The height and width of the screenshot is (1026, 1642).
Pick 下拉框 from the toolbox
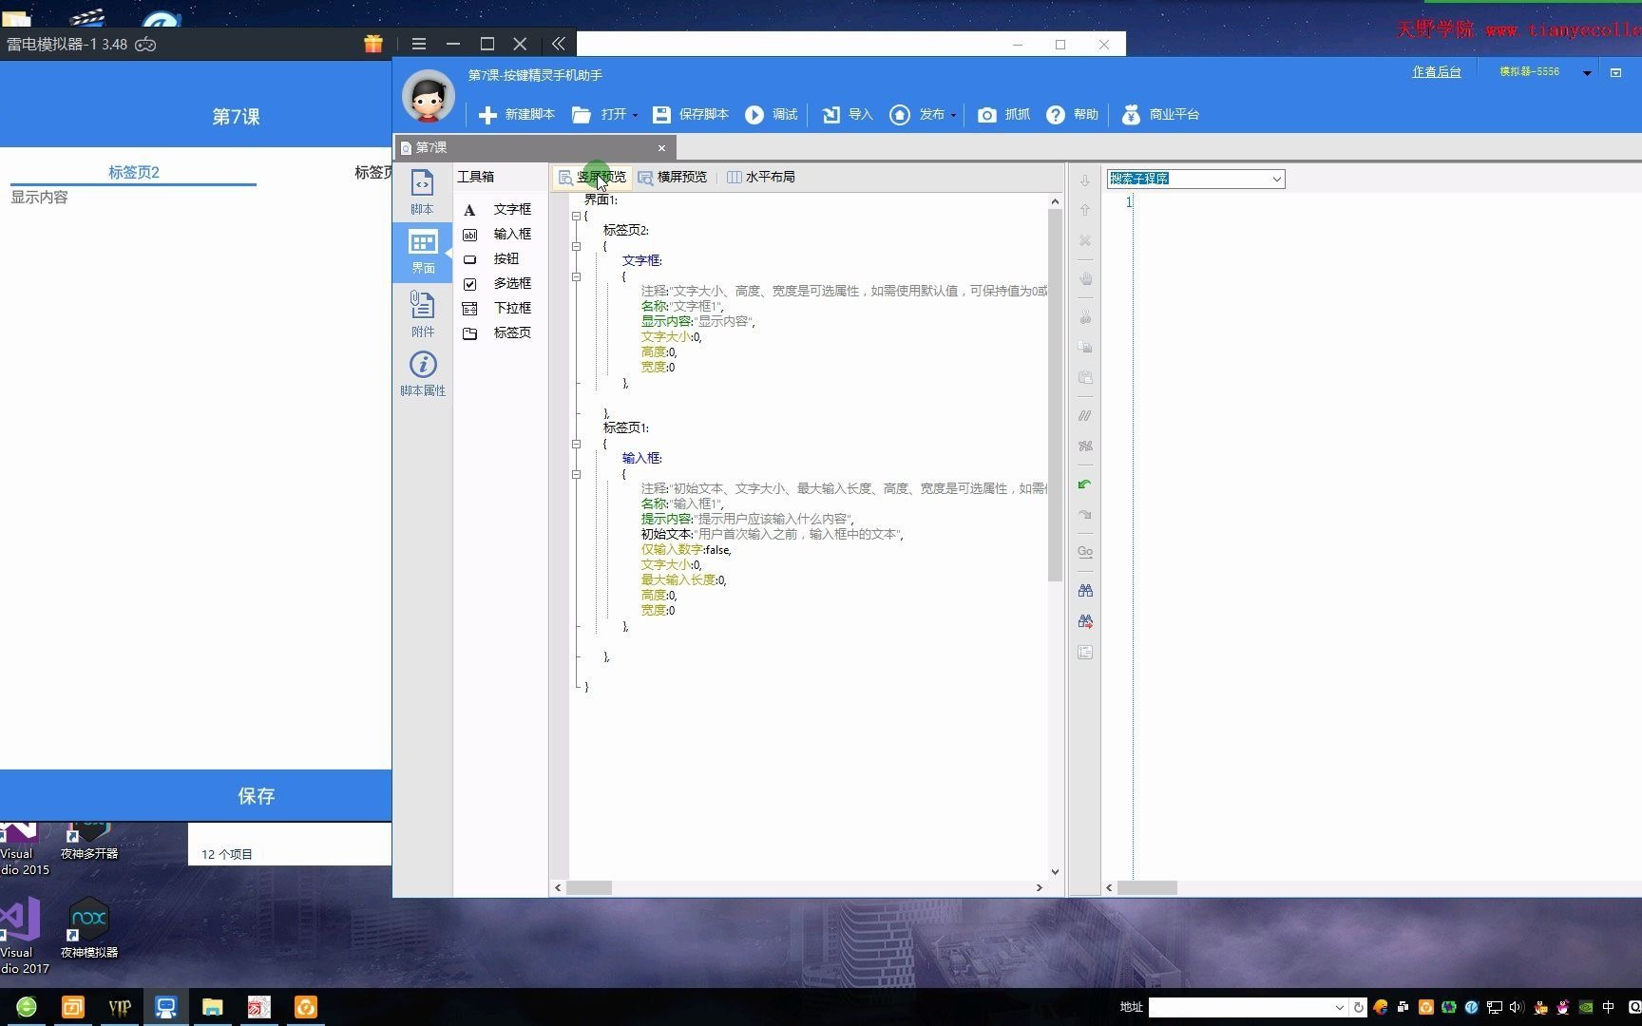click(497, 308)
